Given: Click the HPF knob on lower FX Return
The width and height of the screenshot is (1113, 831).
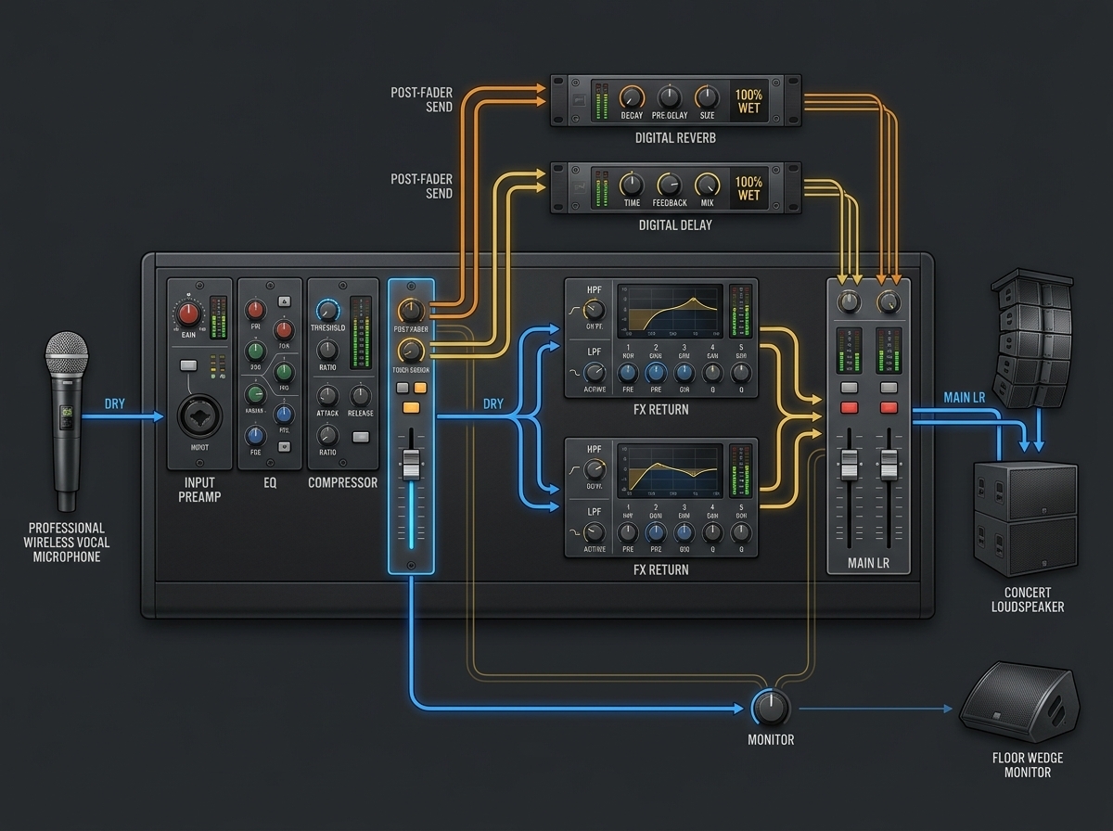Looking at the screenshot, I should pos(594,470).
